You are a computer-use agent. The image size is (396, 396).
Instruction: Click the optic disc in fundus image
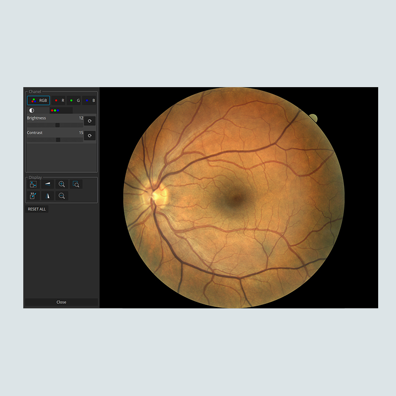pos(158,194)
